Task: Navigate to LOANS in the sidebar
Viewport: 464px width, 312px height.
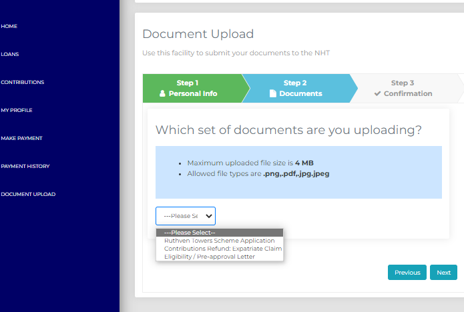Action: click(10, 55)
